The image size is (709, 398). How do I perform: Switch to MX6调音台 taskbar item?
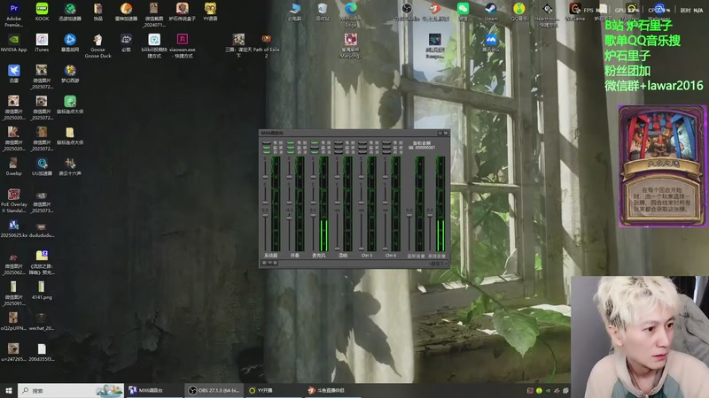click(153, 390)
